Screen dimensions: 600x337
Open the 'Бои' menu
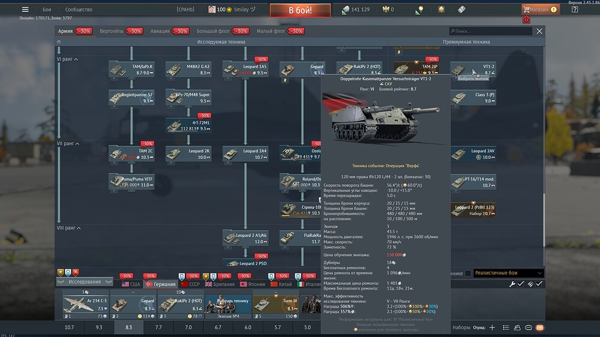point(47,10)
